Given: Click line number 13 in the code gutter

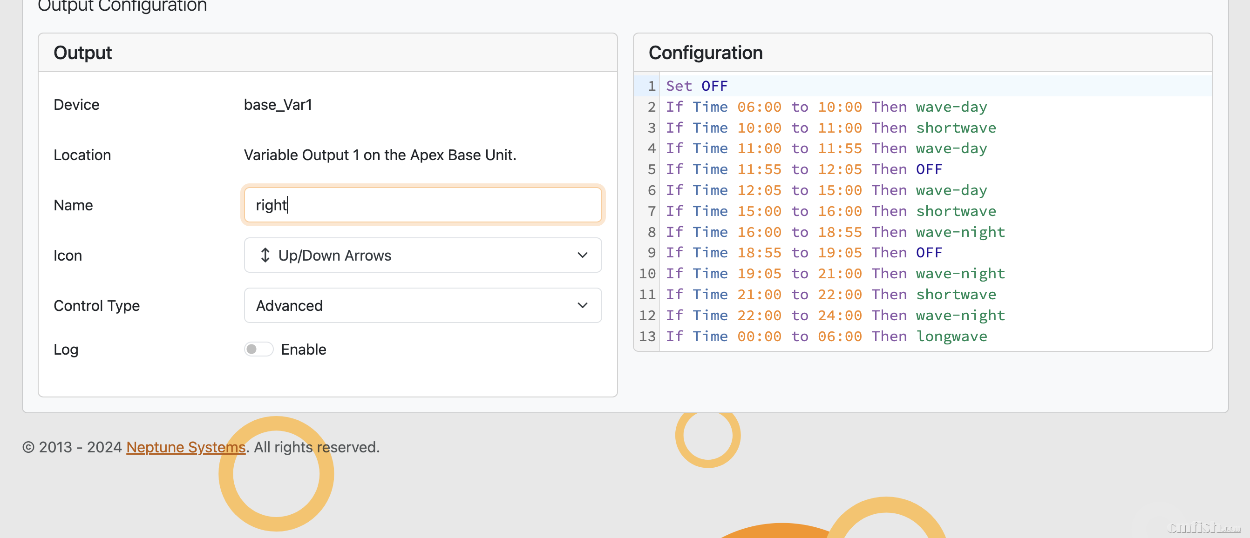Looking at the screenshot, I should (647, 336).
